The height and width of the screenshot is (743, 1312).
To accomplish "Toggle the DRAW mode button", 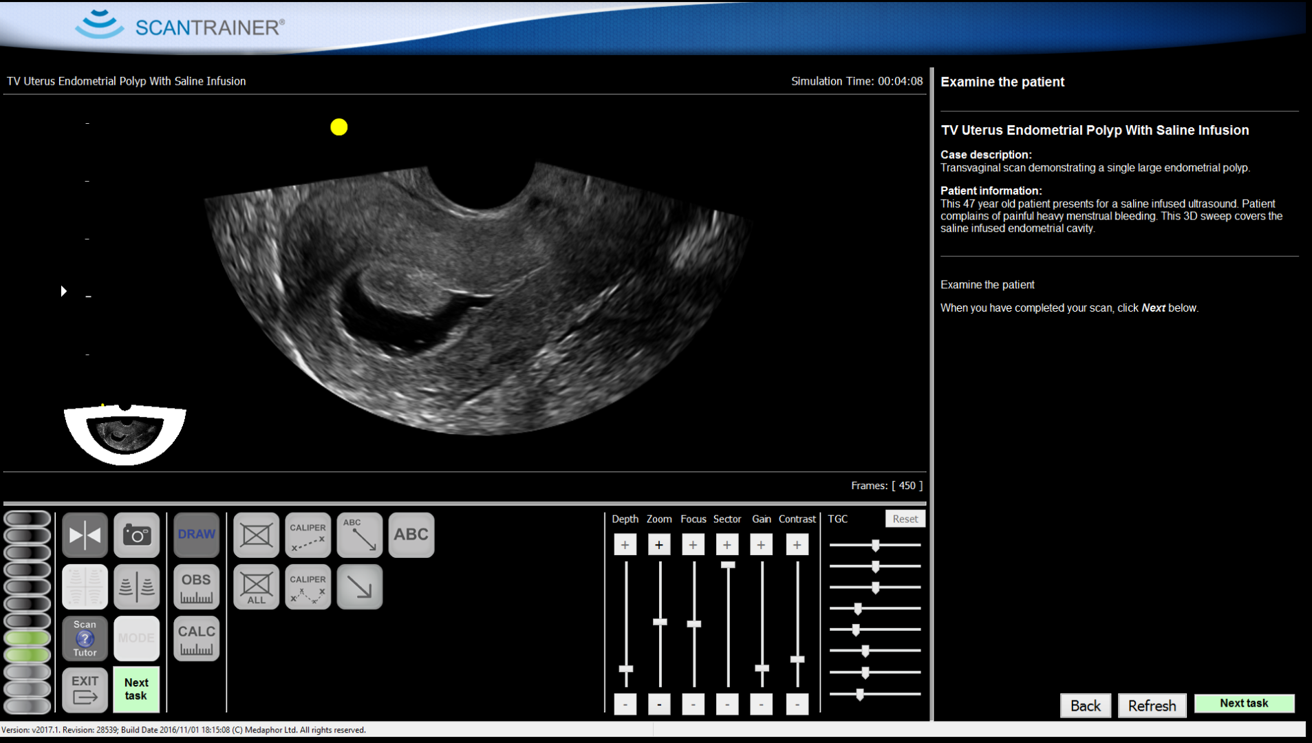I will click(196, 535).
